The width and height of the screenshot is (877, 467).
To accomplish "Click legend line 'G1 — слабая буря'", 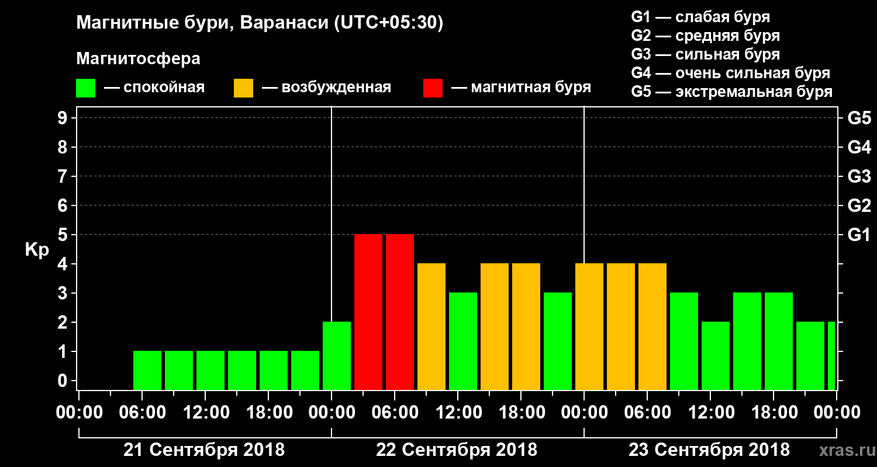I will click(x=700, y=16).
